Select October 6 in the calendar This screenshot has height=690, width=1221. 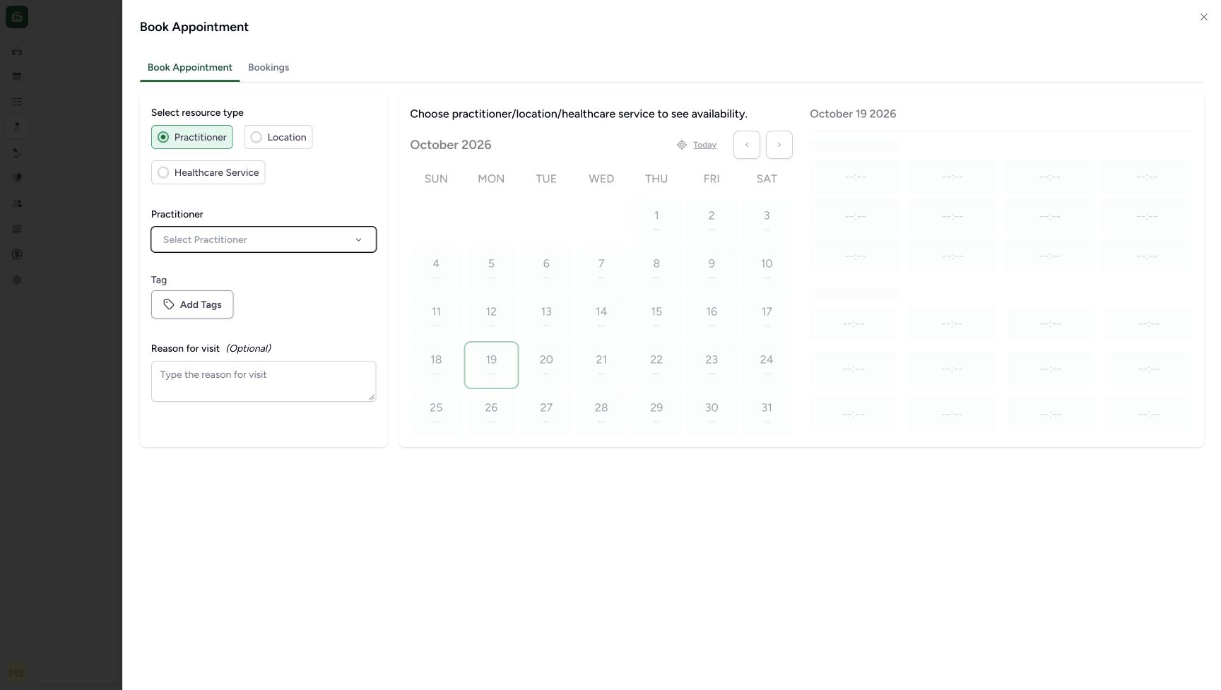[546, 269]
